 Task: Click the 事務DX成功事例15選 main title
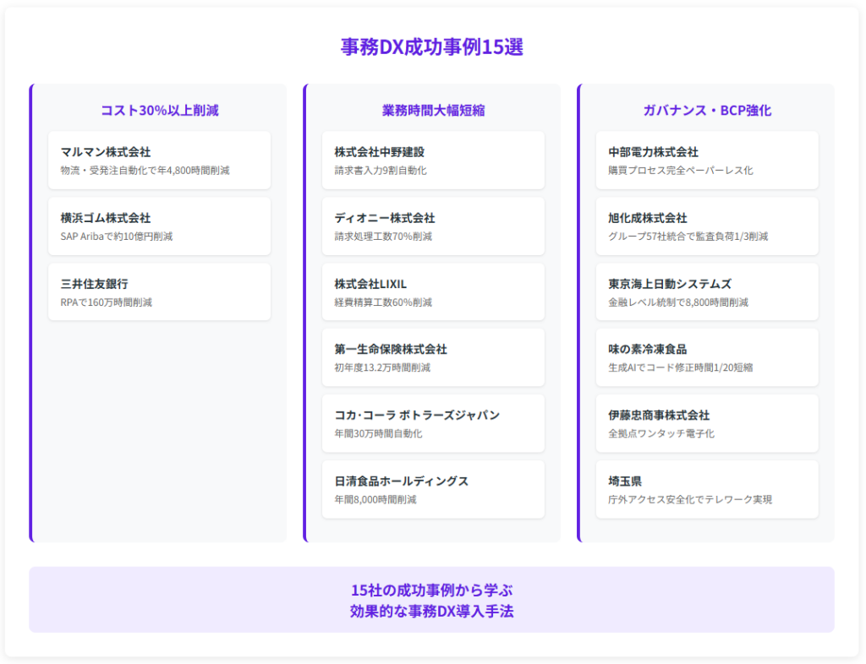pos(432,47)
